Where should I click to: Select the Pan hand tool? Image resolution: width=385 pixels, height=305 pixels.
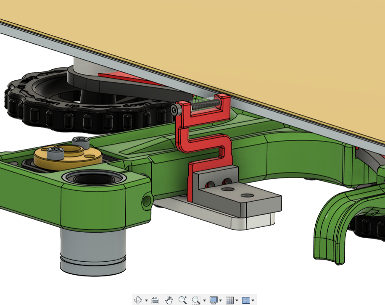[169, 300]
